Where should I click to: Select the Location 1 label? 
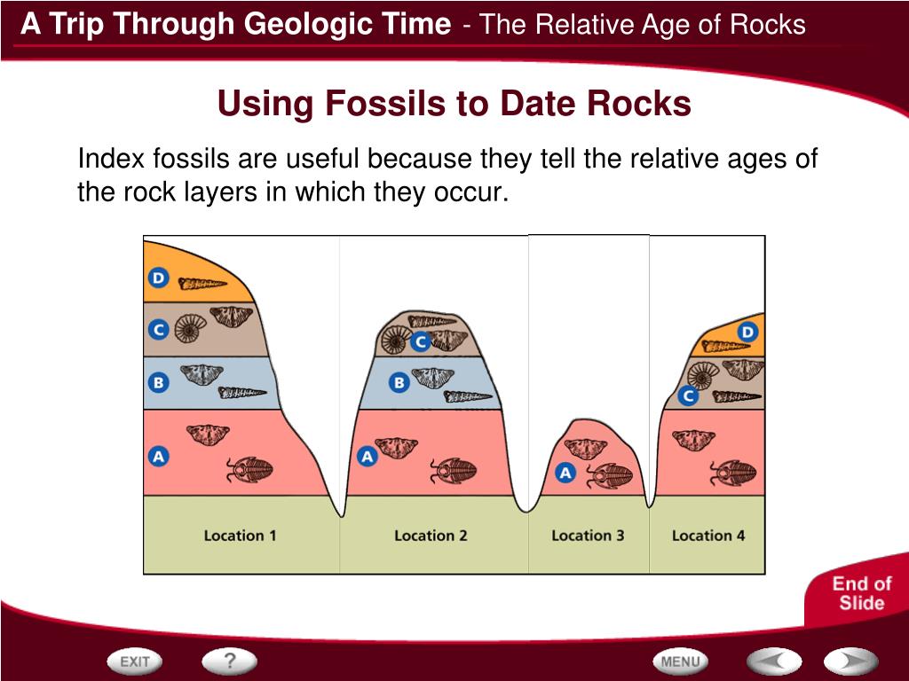pos(240,535)
